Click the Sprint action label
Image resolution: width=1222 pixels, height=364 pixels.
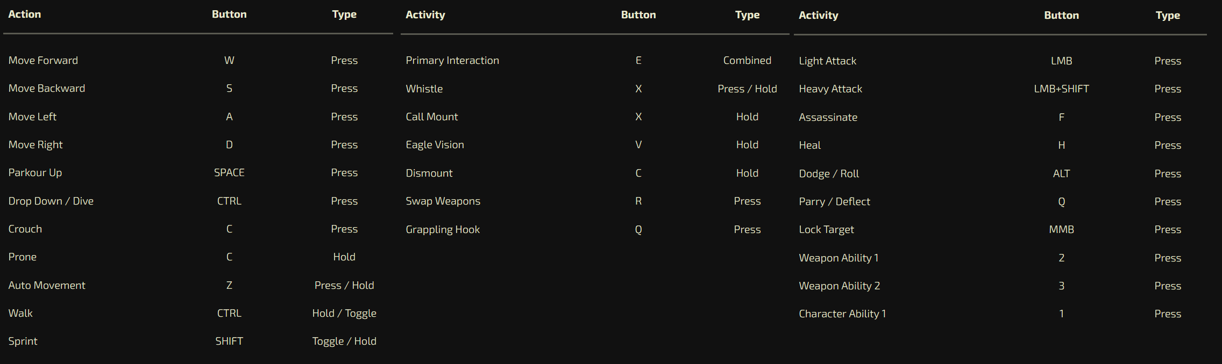(23, 341)
